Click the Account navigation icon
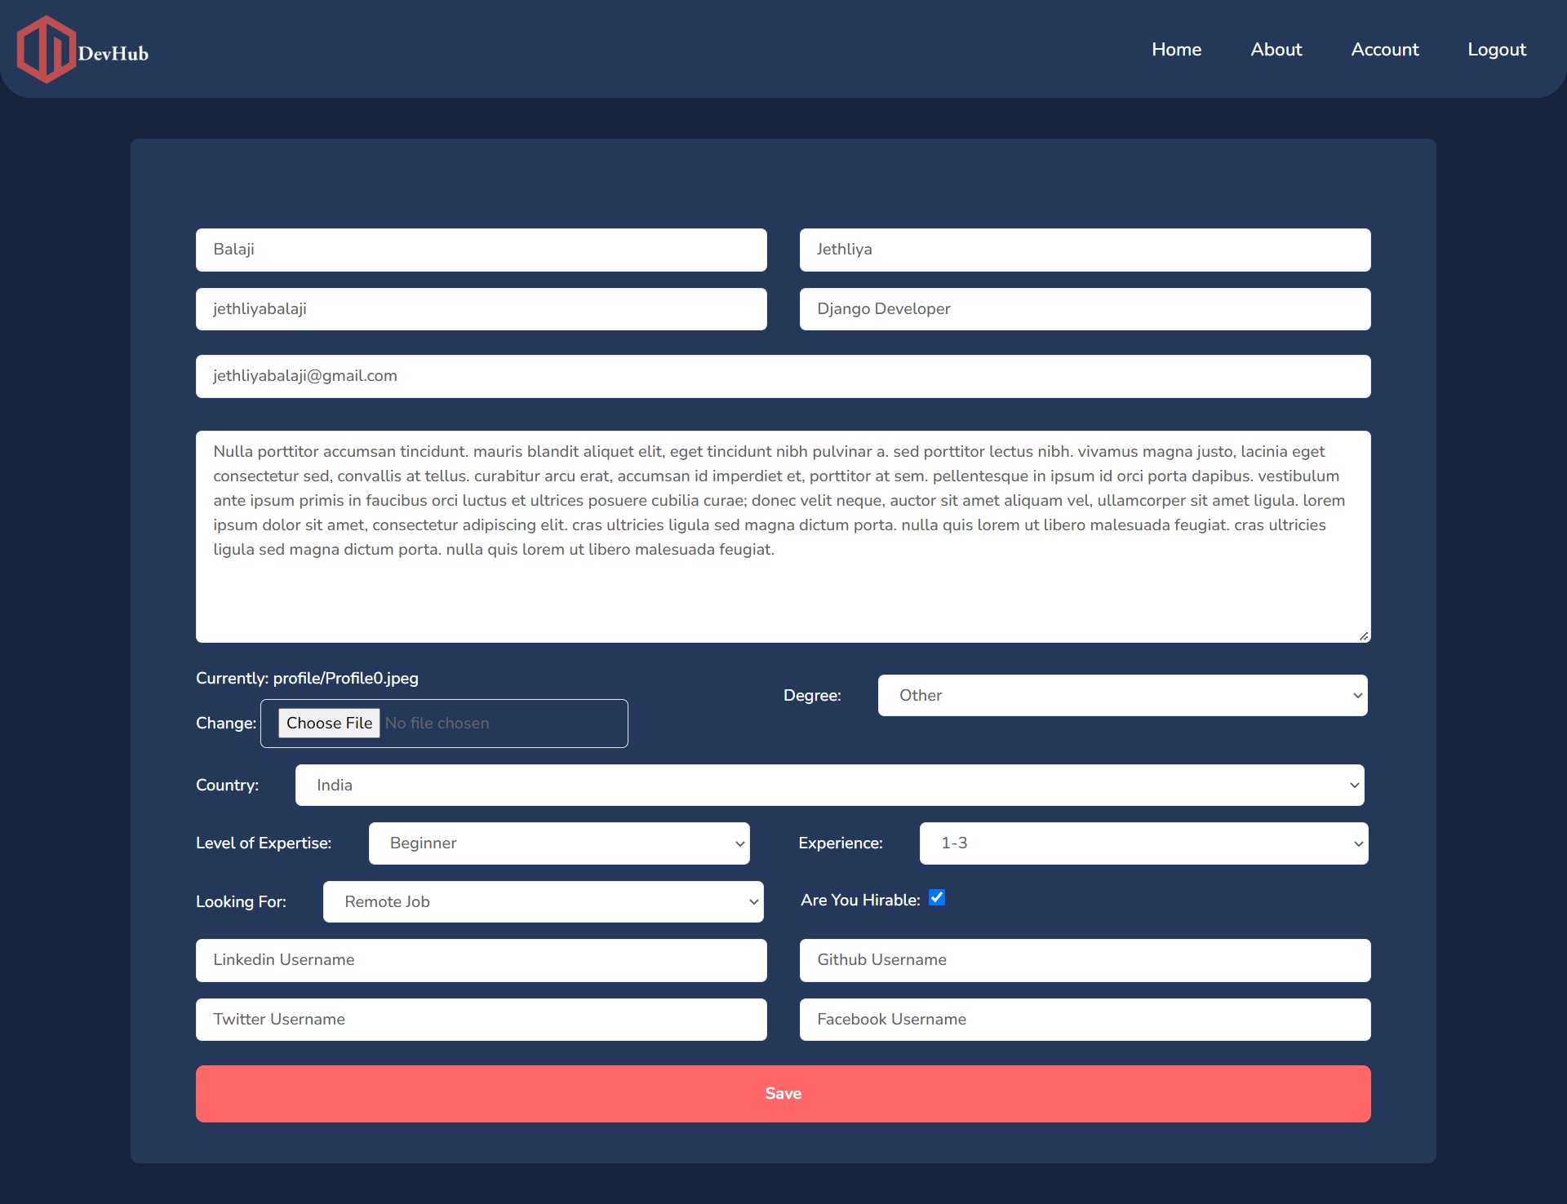Viewport: 1567px width, 1204px height. pyautogui.click(x=1383, y=49)
